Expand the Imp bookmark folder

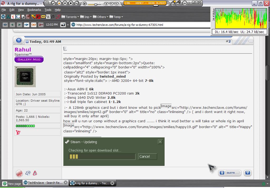(x=86, y=17)
